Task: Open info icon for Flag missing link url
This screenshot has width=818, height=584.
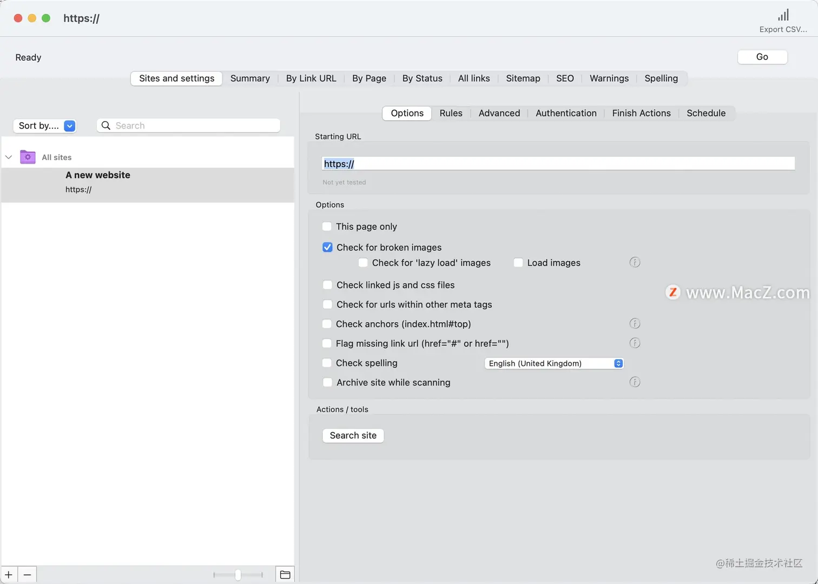Action: (x=635, y=343)
